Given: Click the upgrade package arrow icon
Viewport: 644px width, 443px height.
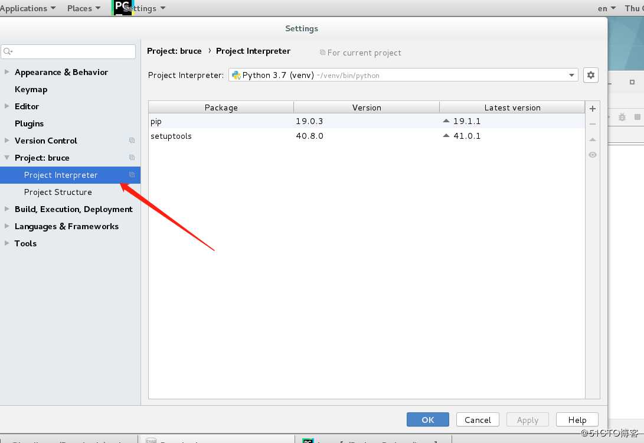Looking at the screenshot, I should pos(592,140).
